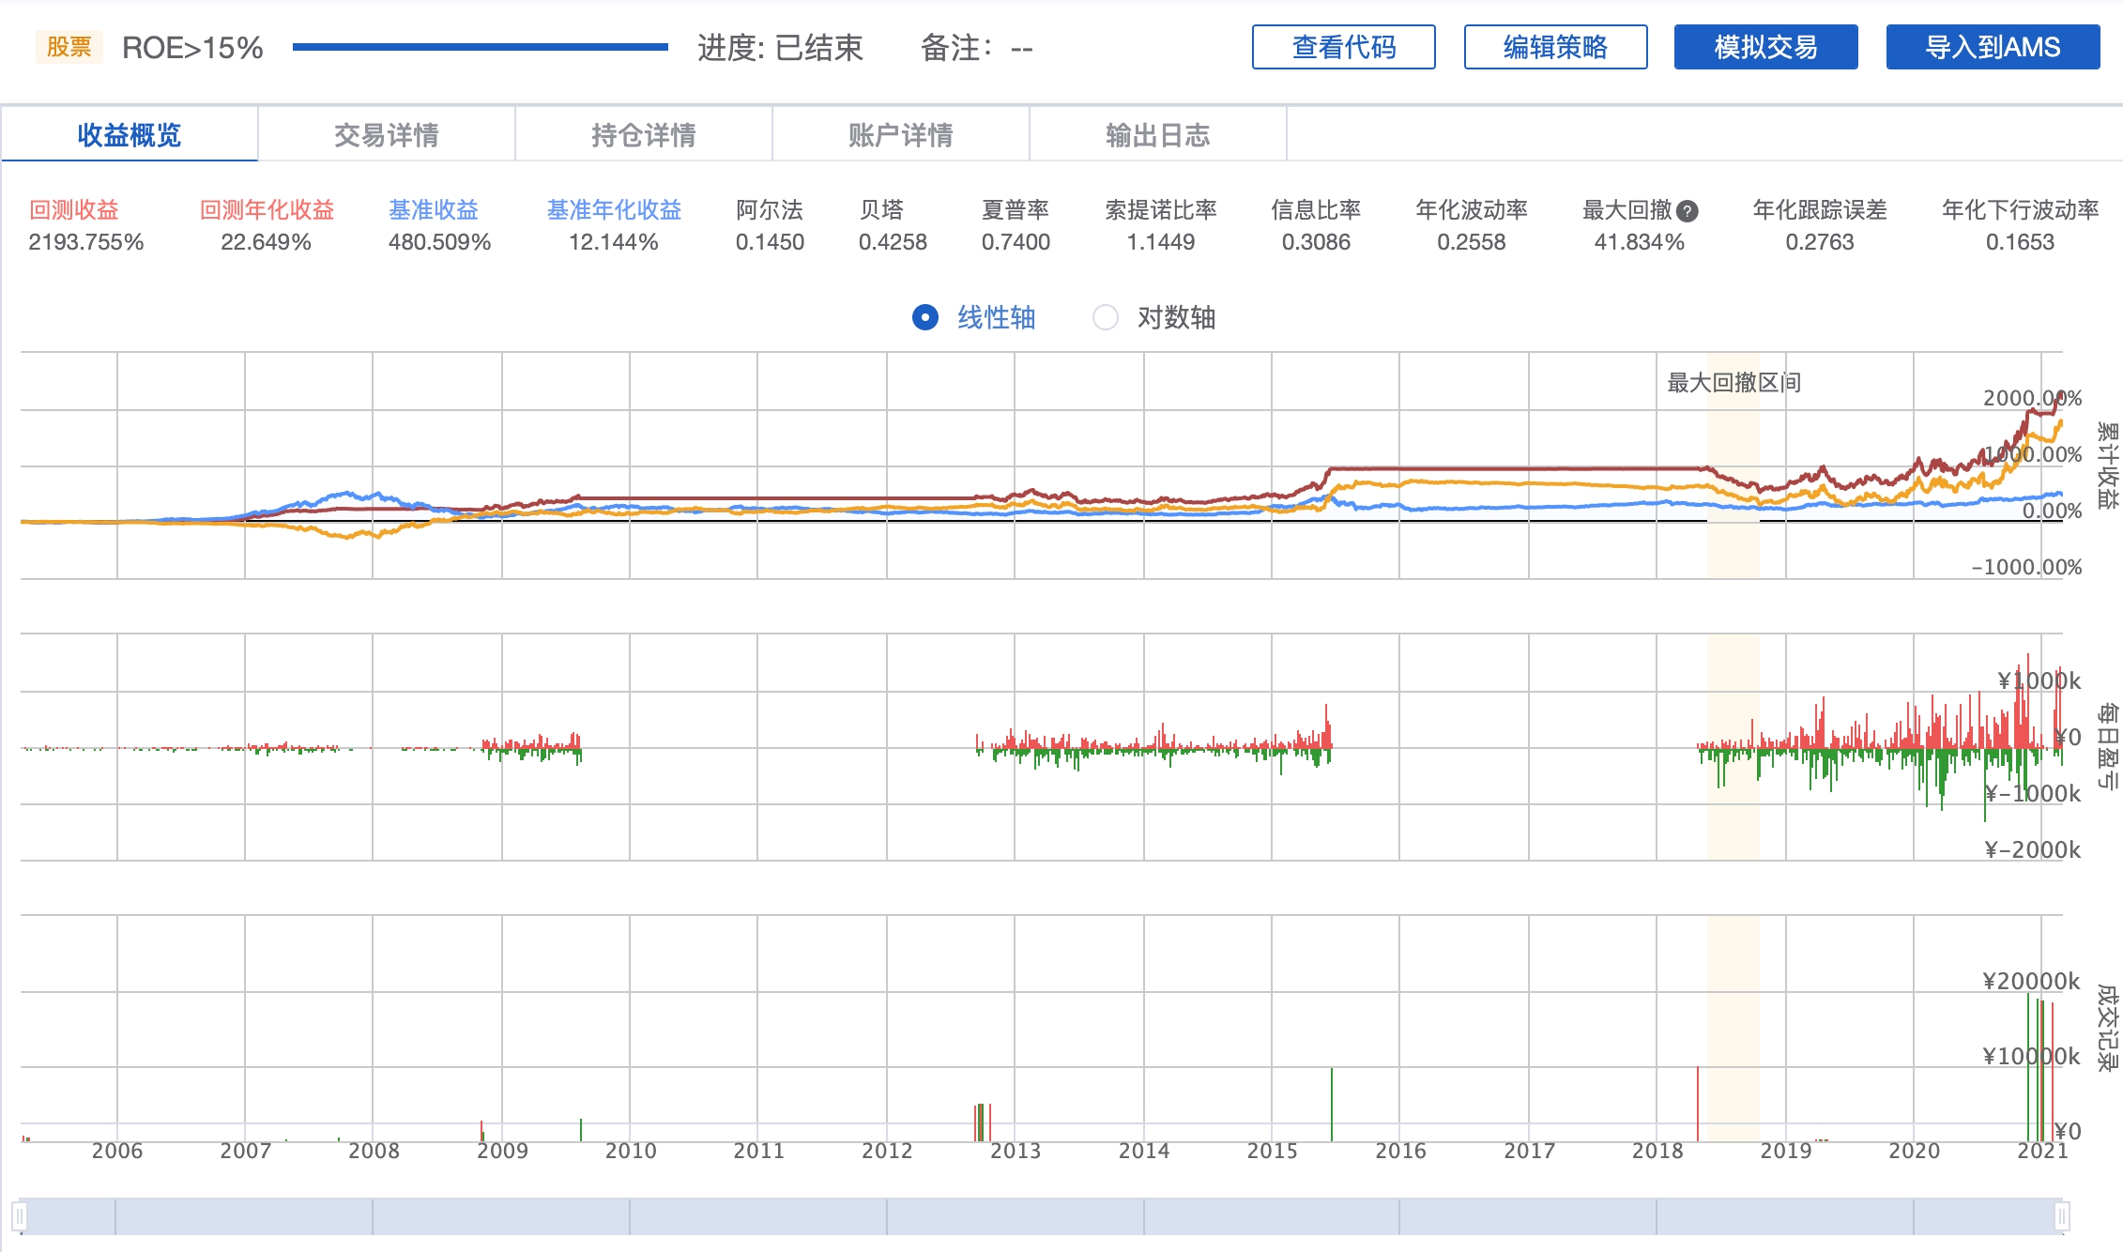Click the right handle of range slider

point(2061,1217)
